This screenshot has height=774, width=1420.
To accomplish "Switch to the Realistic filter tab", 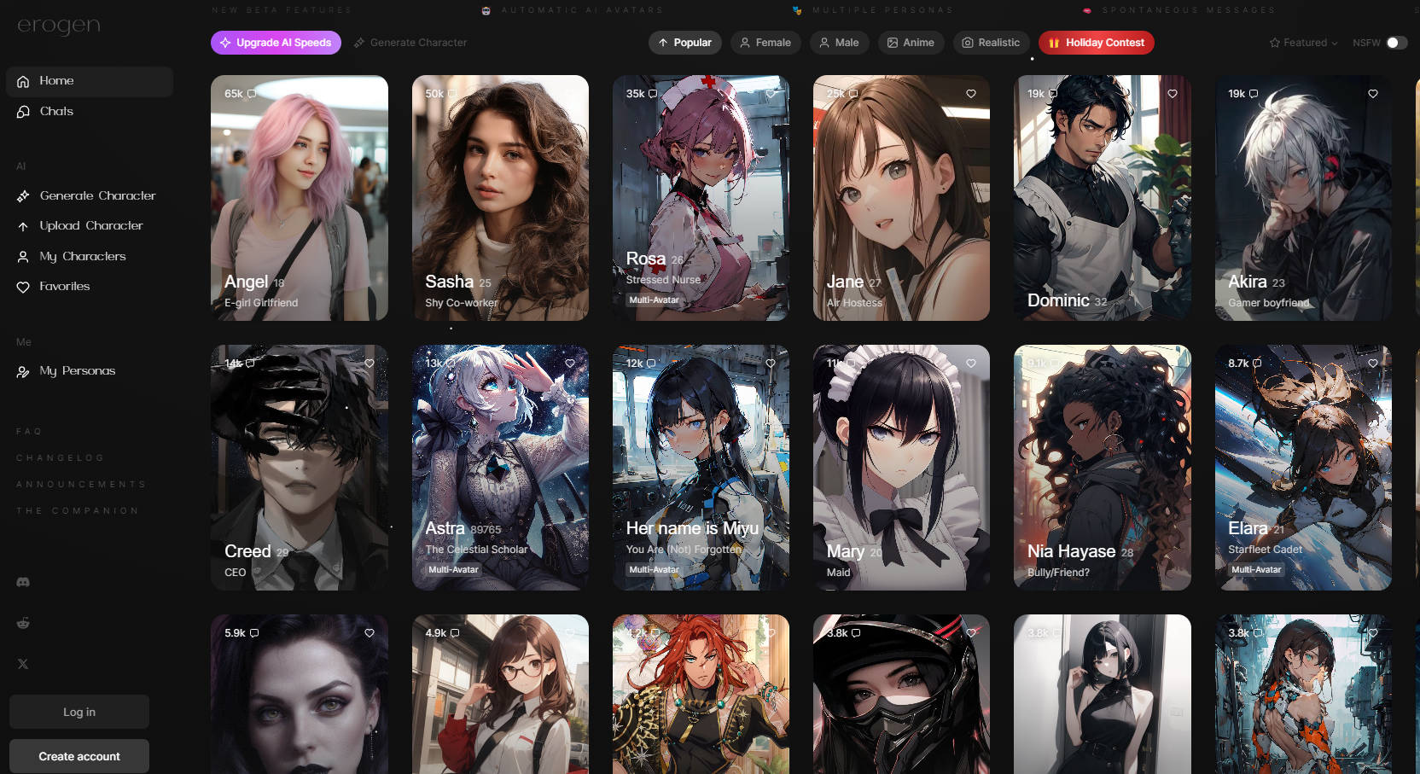I will point(991,42).
